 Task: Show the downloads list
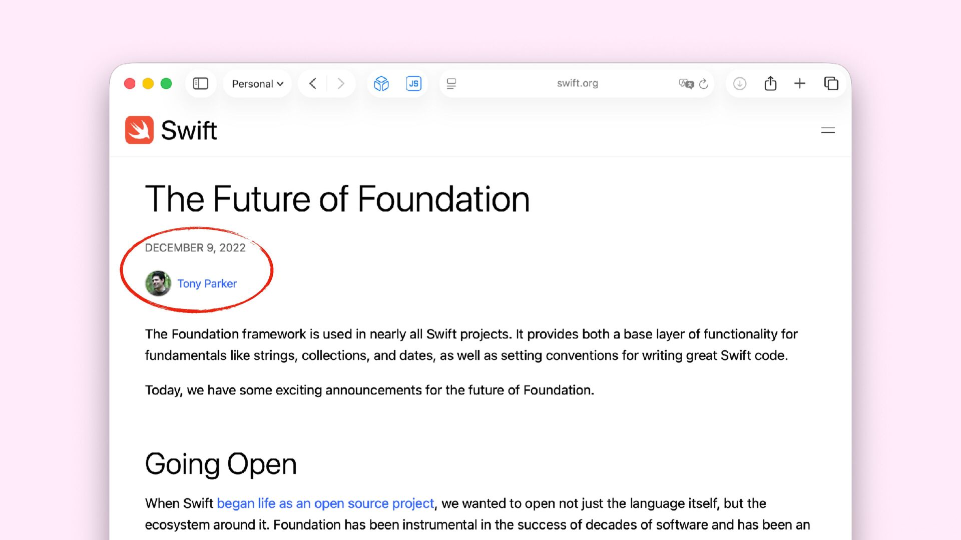(x=740, y=83)
